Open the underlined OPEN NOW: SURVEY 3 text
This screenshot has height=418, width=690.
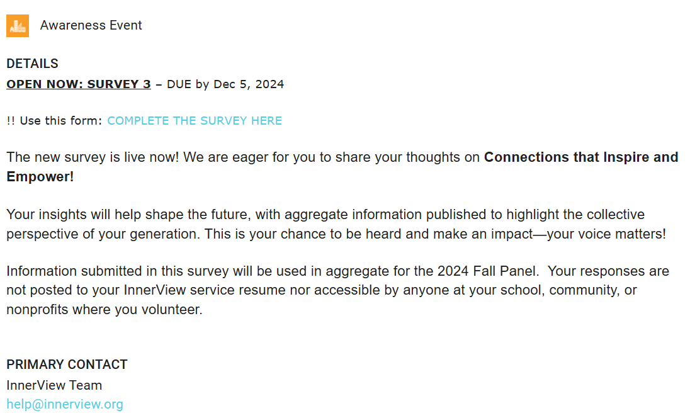79,84
